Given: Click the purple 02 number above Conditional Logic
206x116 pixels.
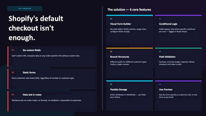Looking at the screenshot, I should (x=160, y=19).
